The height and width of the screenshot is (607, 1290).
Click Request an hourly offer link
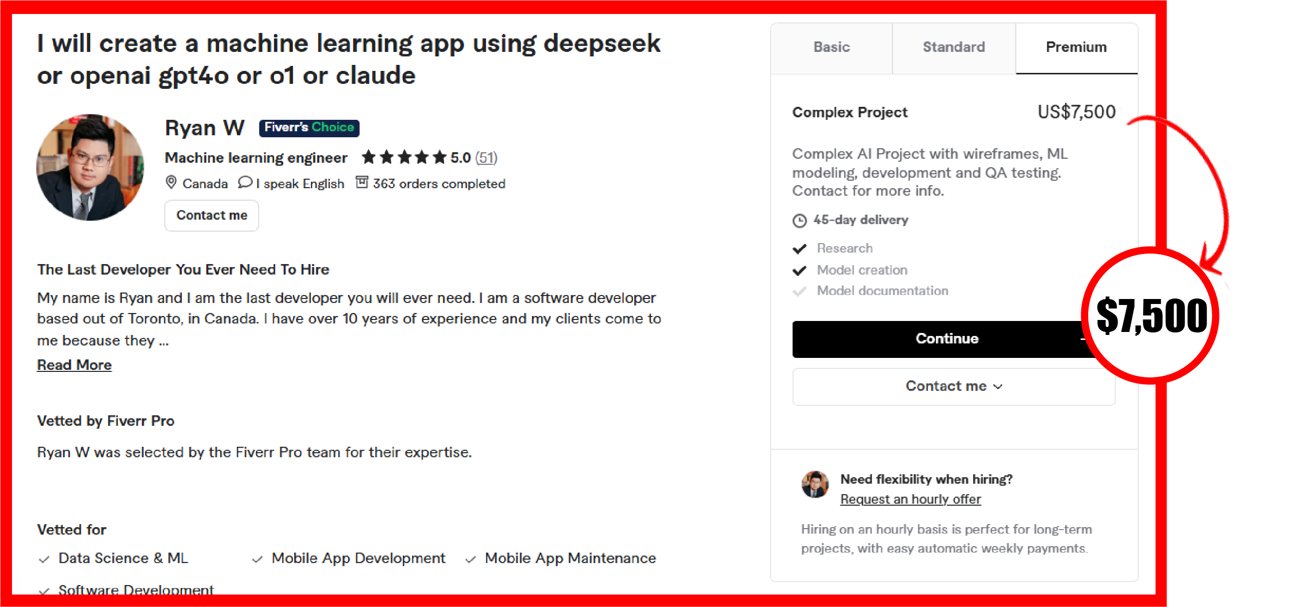click(x=910, y=499)
